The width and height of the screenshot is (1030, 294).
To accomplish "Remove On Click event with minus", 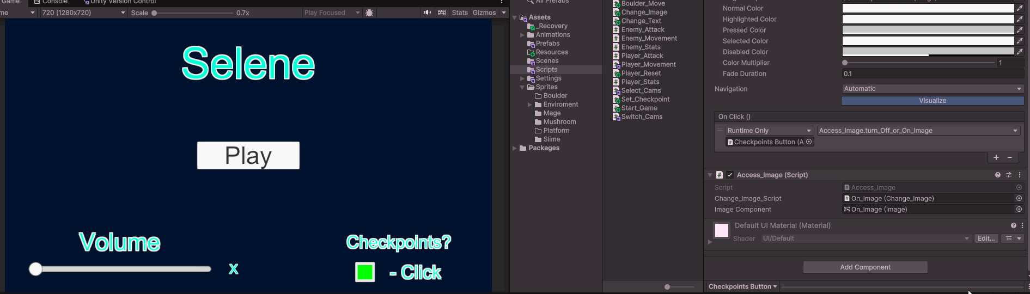I will pyautogui.click(x=1010, y=157).
